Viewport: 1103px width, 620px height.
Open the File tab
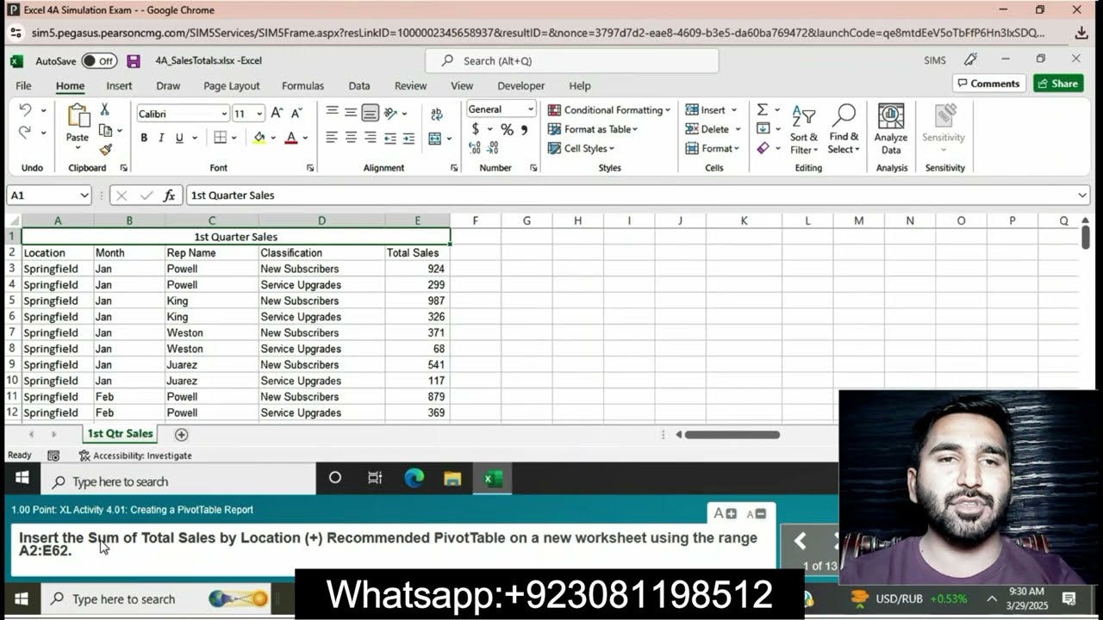click(23, 86)
